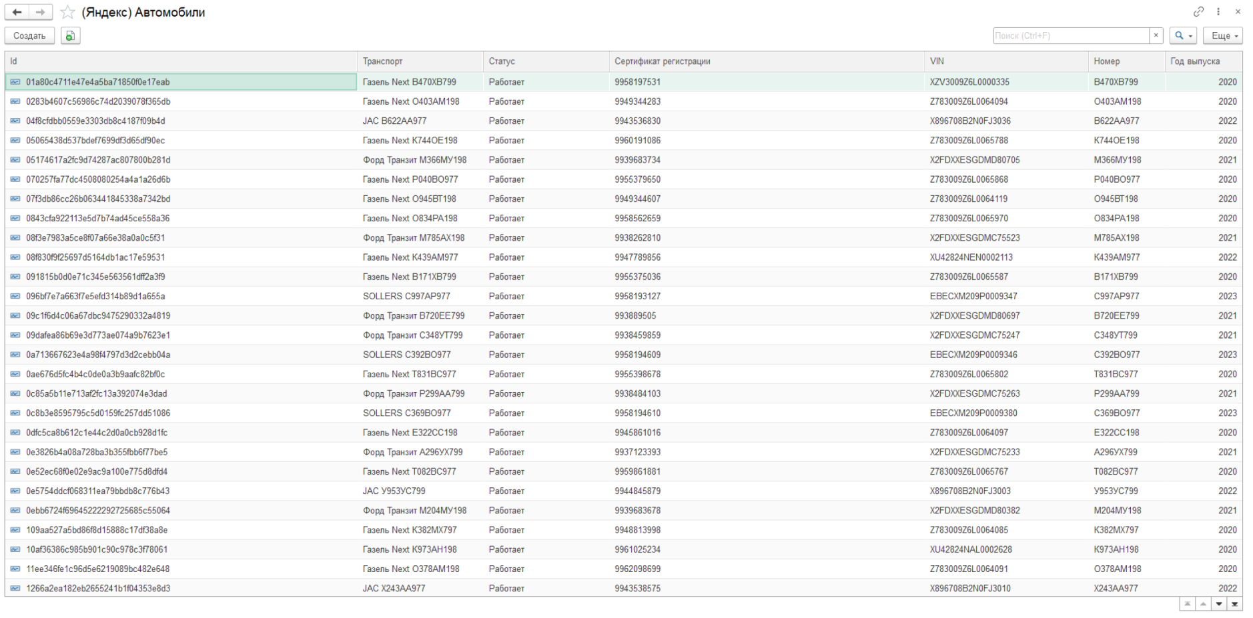1253x618 pixels.
Task: Sort by the Номер column header
Action: 1127,61
